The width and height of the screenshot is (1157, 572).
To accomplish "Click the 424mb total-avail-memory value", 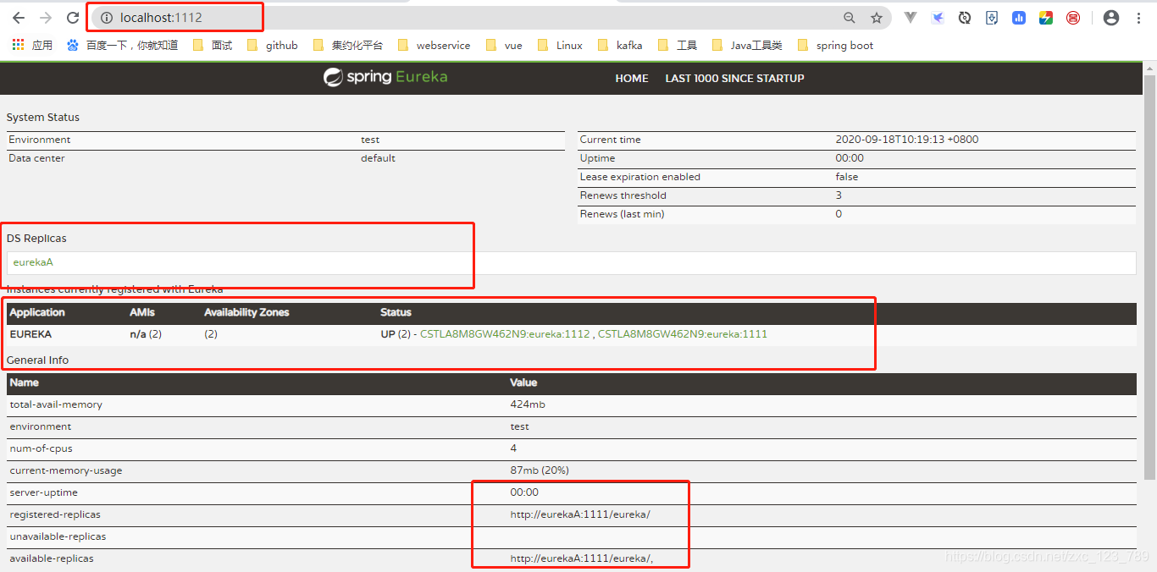I will click(527, 404).
